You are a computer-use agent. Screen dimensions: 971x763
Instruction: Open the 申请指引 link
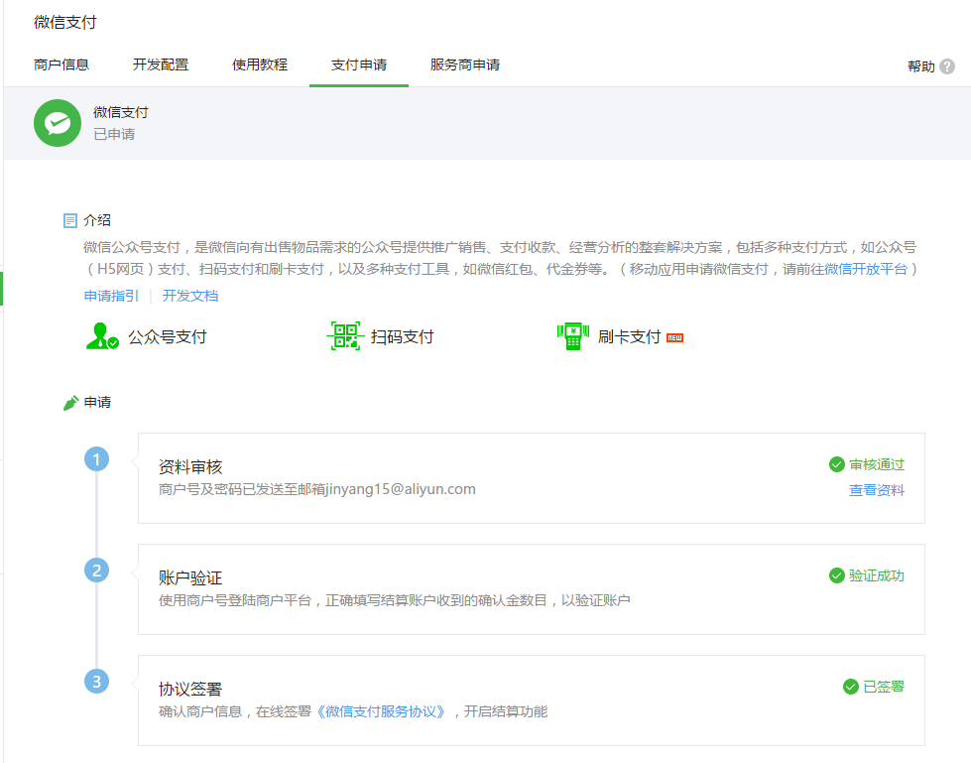tap(111, 296)
